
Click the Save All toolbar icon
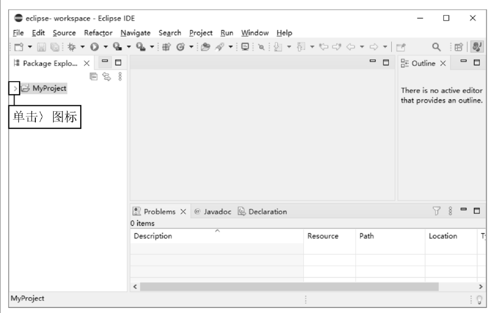tap(55, 47)
